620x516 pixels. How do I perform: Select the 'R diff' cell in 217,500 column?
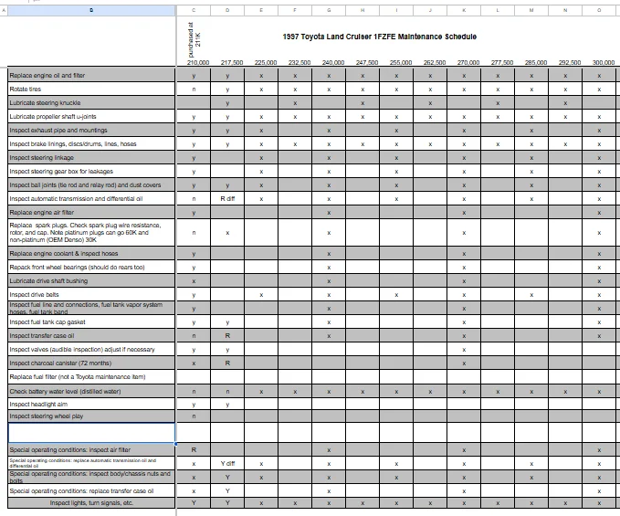[x=227, y=199]
